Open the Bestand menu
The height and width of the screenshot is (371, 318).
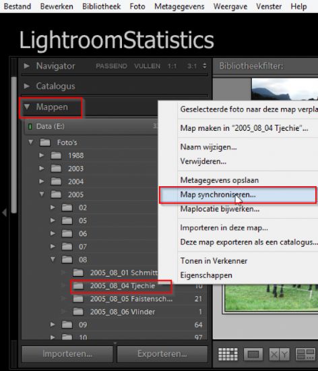click(18, 6)
